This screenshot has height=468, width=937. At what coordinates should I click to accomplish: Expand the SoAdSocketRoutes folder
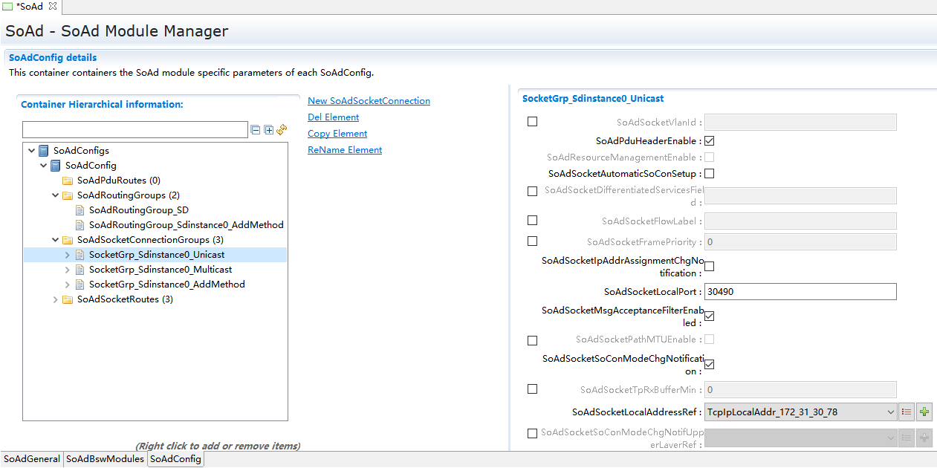56,299
